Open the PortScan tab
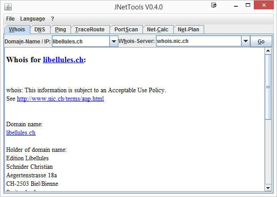This screenshot has height=197, width=277. point(126,30)
